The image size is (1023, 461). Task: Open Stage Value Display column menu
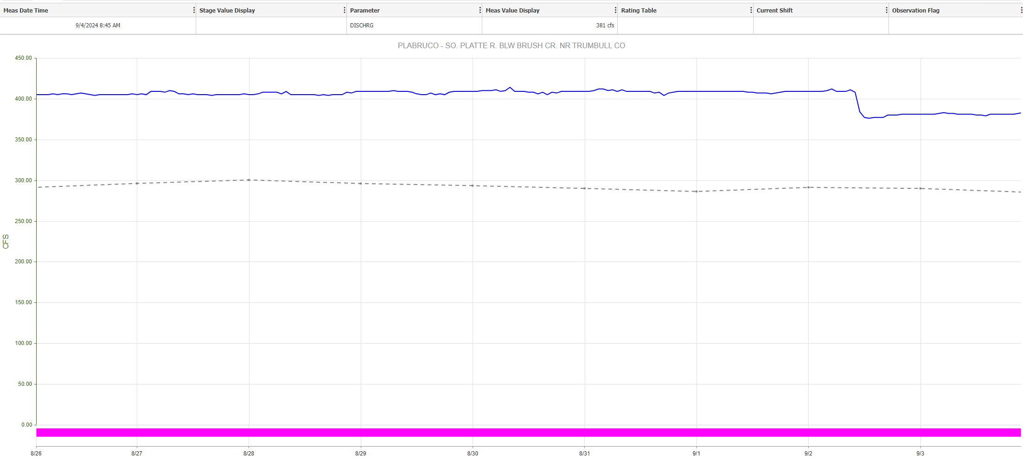coord(344,10)
